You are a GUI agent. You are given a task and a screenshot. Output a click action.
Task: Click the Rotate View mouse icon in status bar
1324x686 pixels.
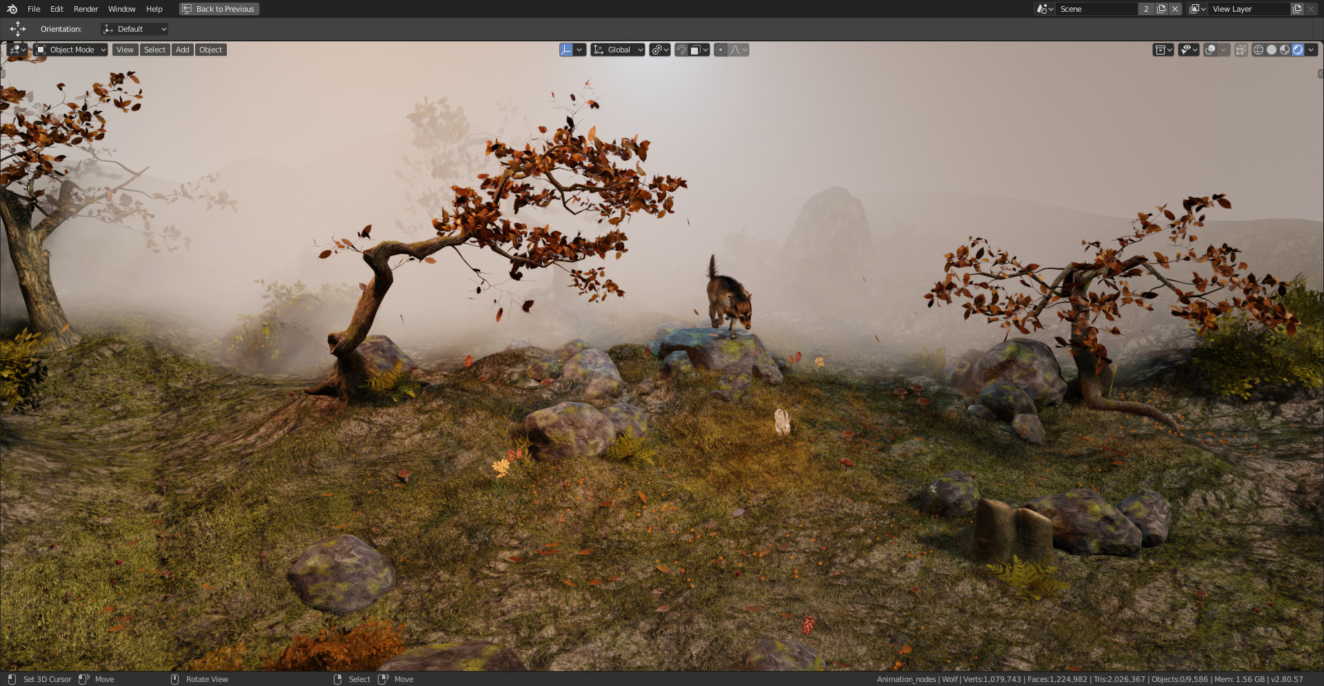click(x=175, y=679)
